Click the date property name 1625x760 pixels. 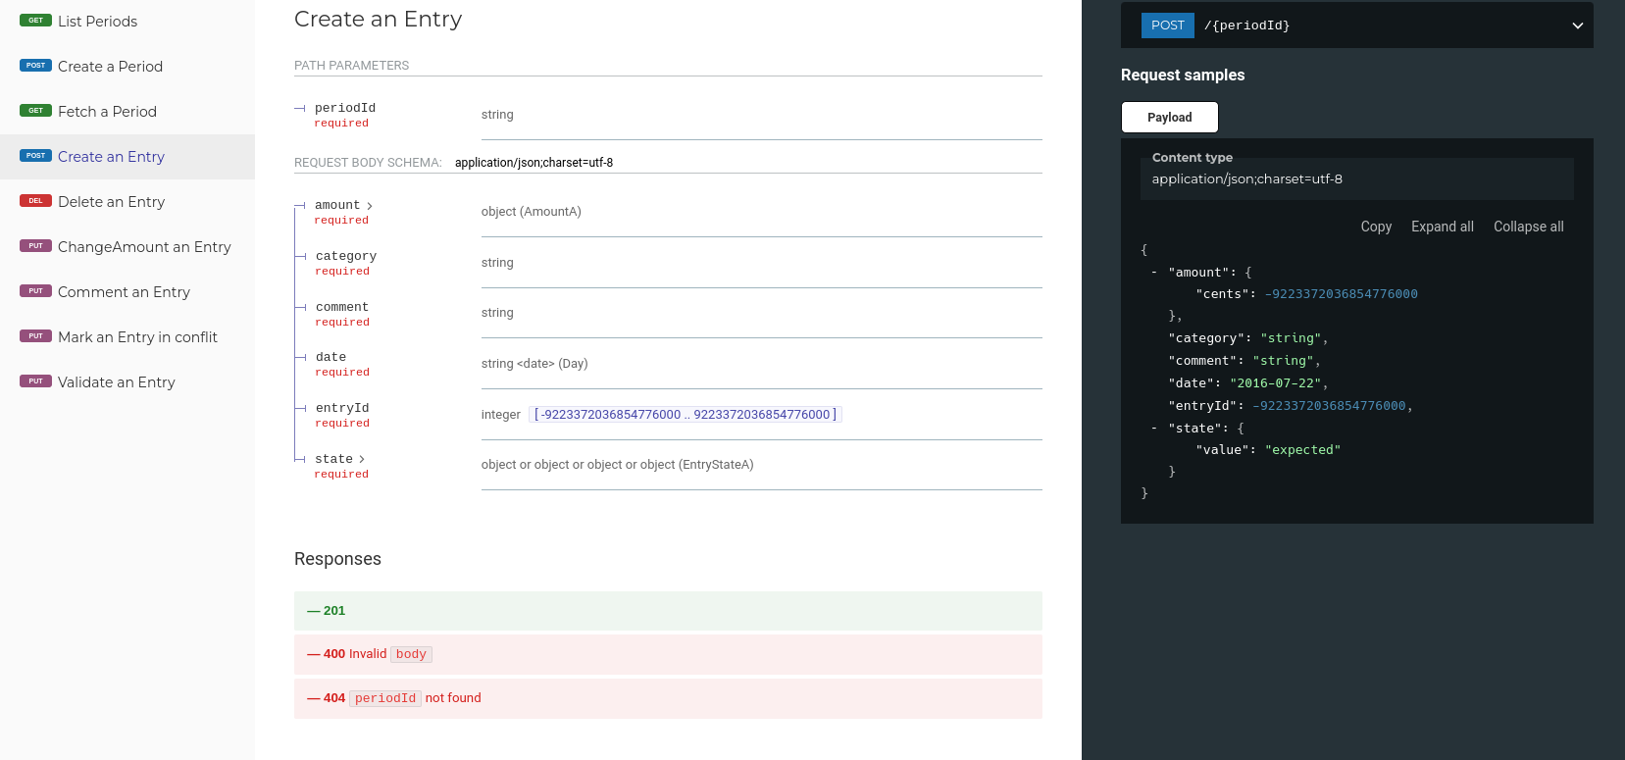click(x=330, y=357)
